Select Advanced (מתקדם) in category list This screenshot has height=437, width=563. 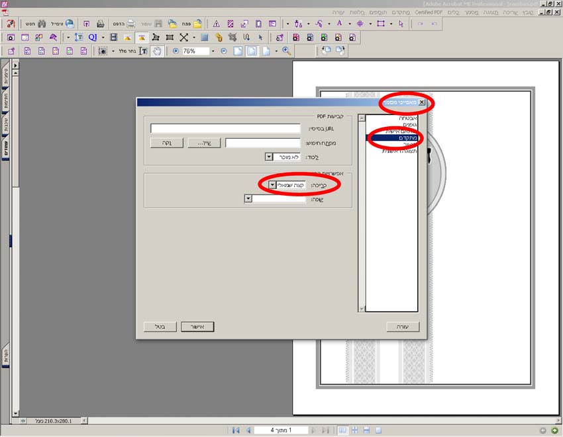pos(391,138)
